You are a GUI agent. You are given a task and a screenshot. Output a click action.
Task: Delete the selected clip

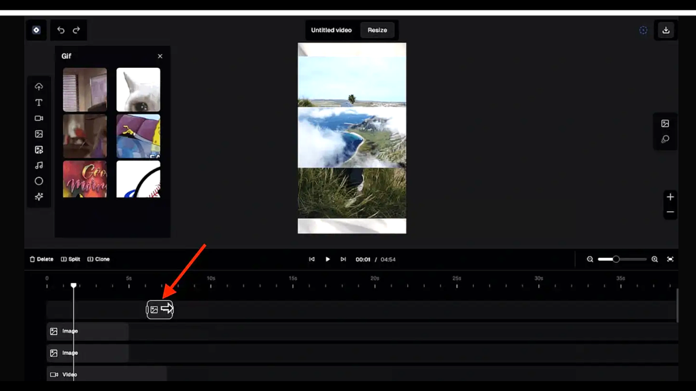point(41,259)
